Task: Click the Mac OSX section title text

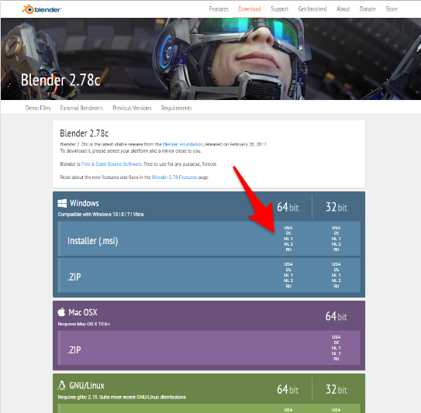Action: click(x=83, y=312)
